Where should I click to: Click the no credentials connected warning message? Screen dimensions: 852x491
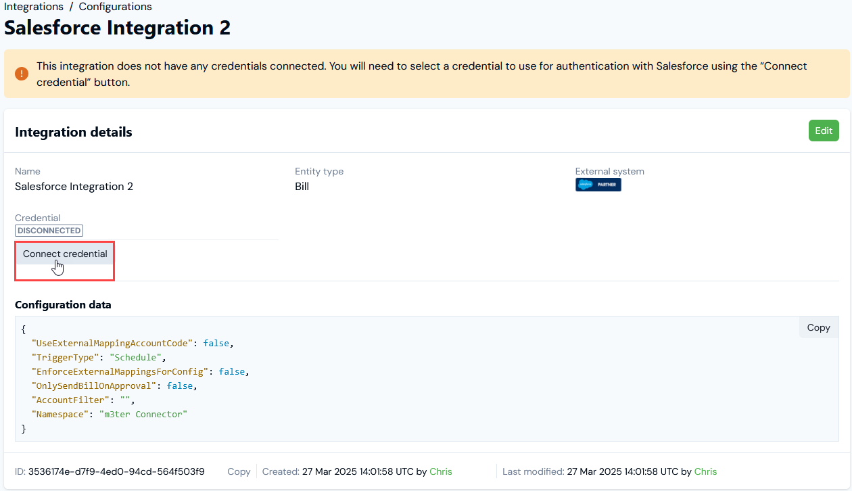click(421, 74)
